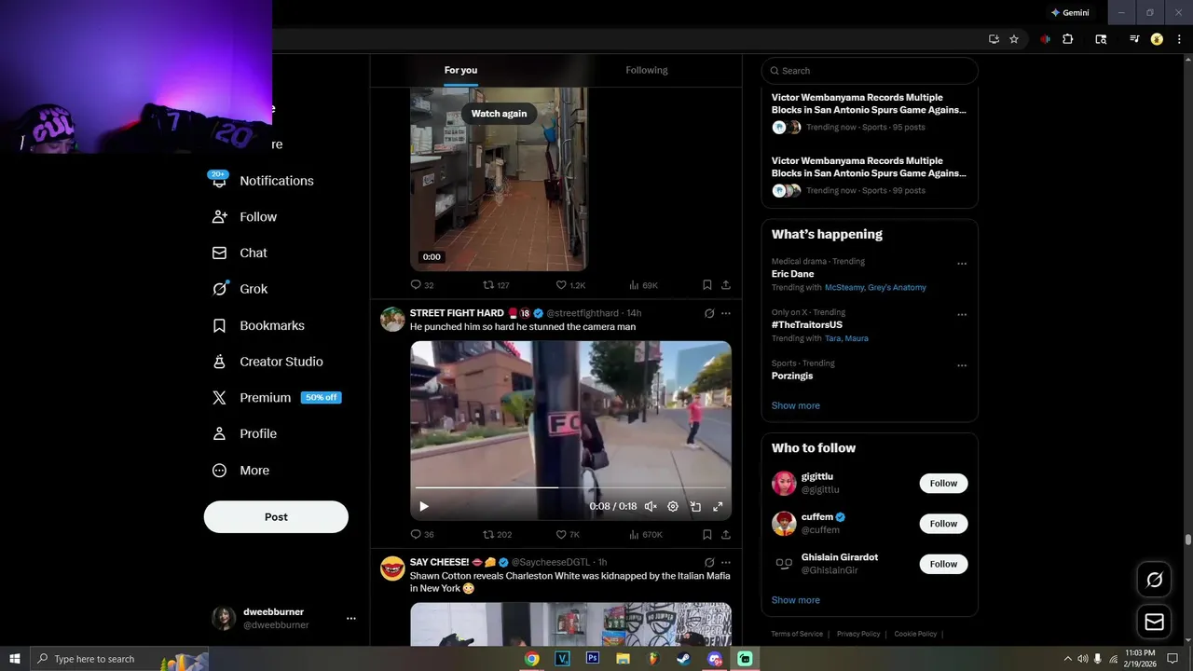Open the Terms of Service link
Image resolution: width=1193 pixels, height=671 pixels.
(797, 634)
